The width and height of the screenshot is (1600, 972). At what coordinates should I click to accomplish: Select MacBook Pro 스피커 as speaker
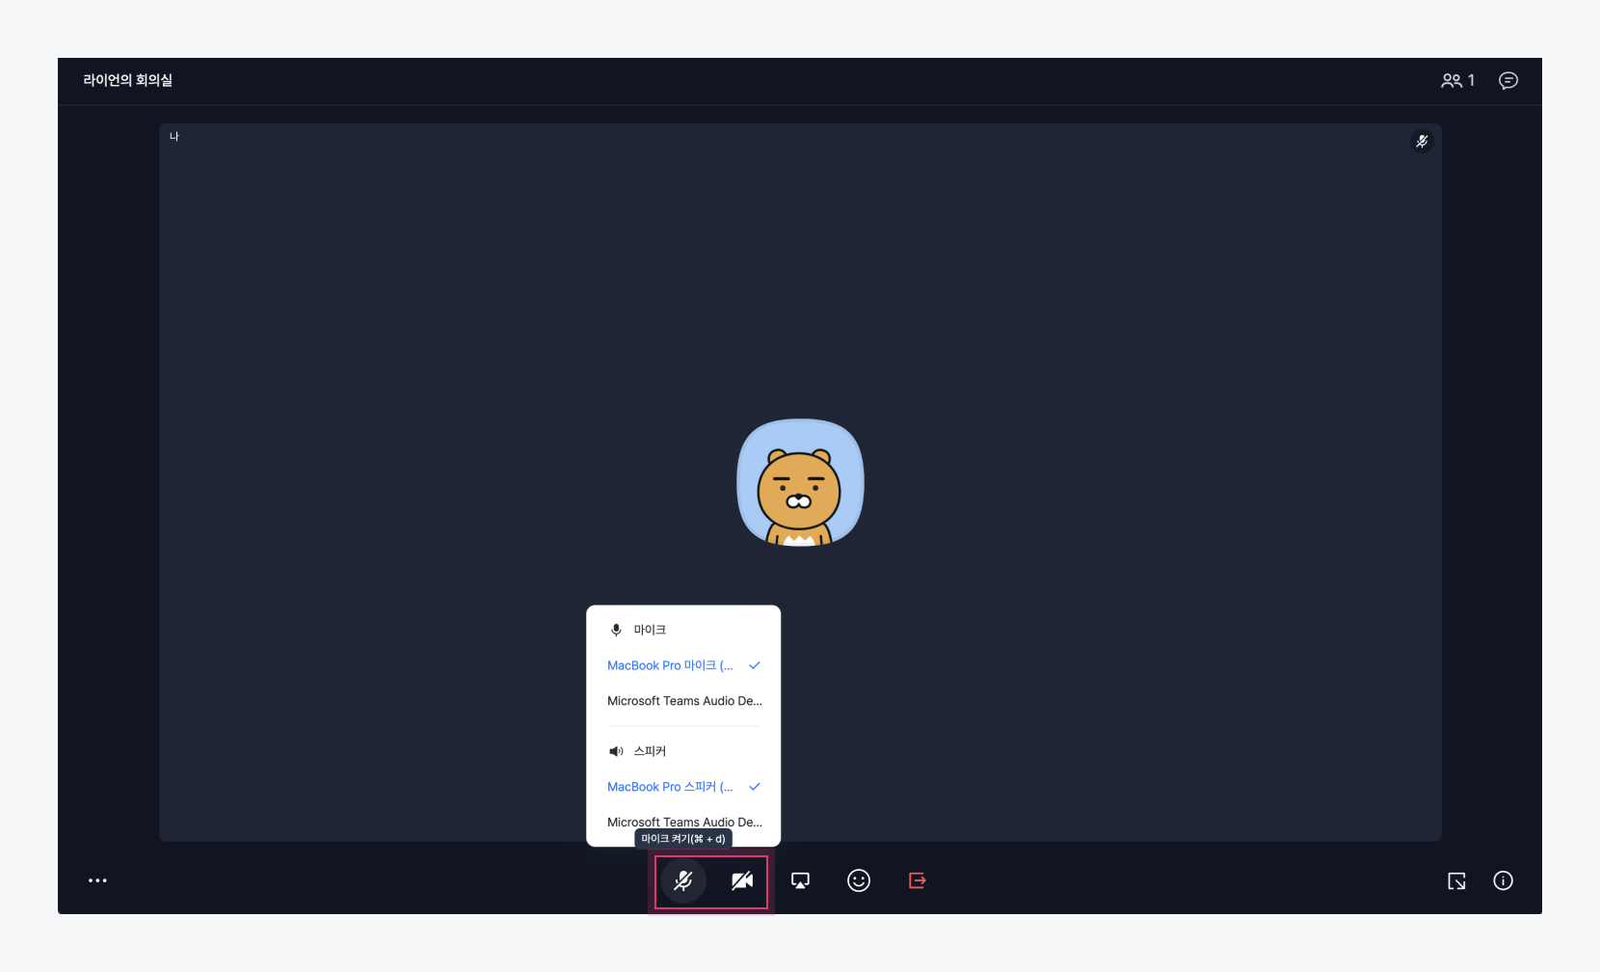[x=670, y=787]
